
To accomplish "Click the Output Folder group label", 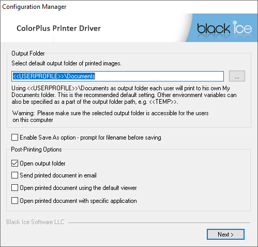I will [28, 53].
